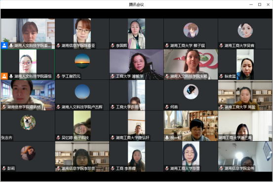Click the orange co-host icon on 聂恒 tile
This screenshot has height=182, width=273.
[4, 76]
